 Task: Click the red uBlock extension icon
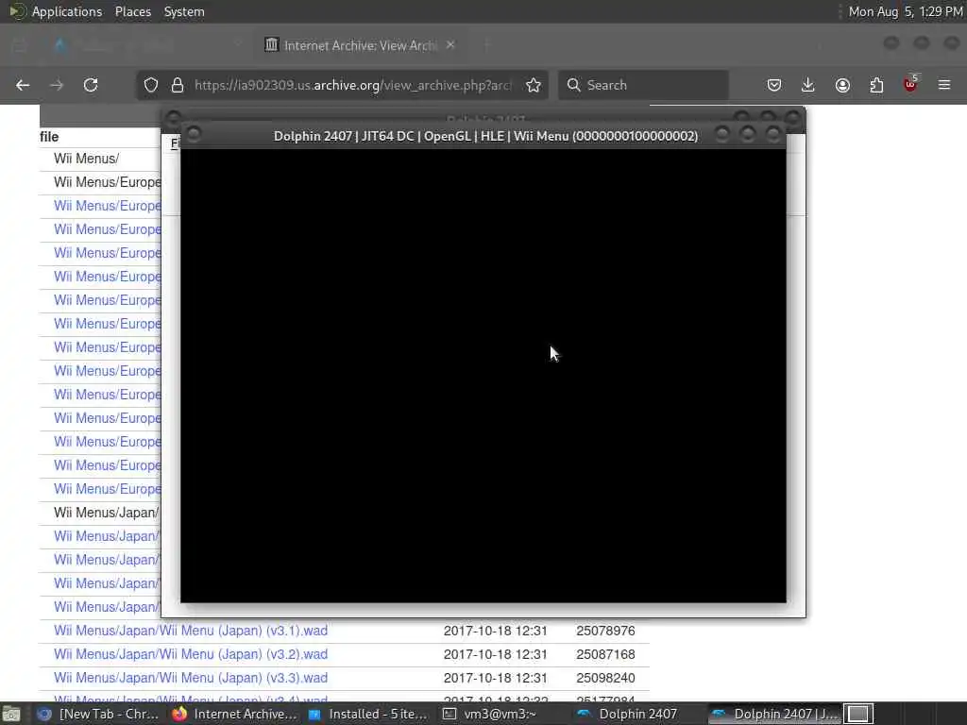pos(910,84)
